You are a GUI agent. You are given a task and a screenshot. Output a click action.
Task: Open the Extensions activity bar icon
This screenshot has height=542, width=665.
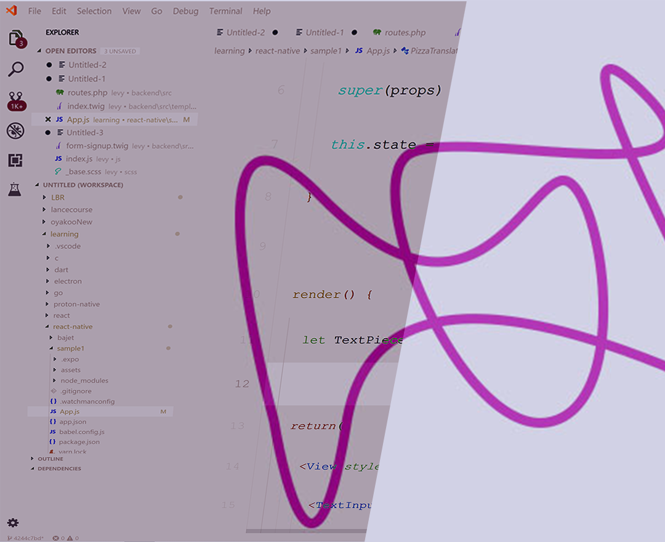click(15, 160)
